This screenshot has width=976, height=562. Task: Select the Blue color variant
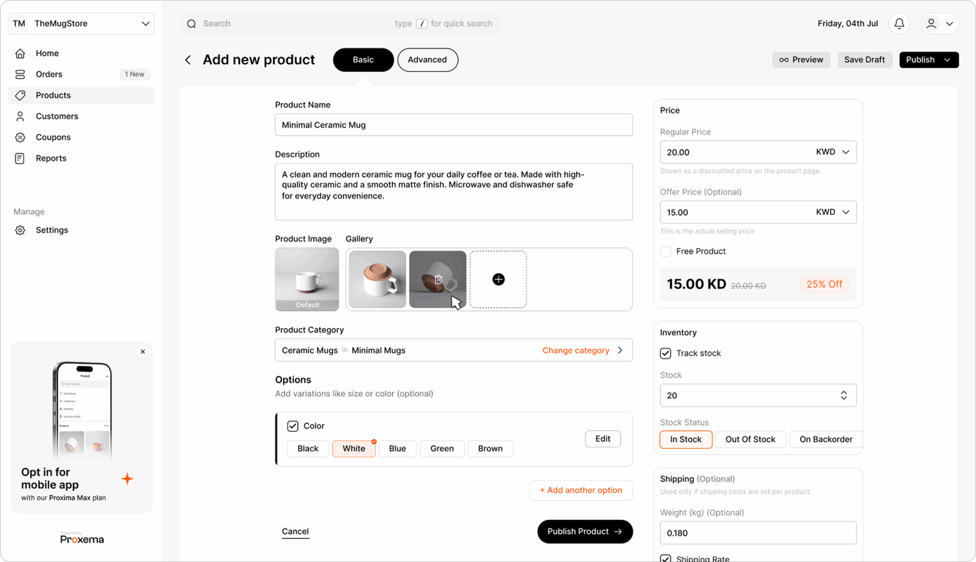click(397, 448)
